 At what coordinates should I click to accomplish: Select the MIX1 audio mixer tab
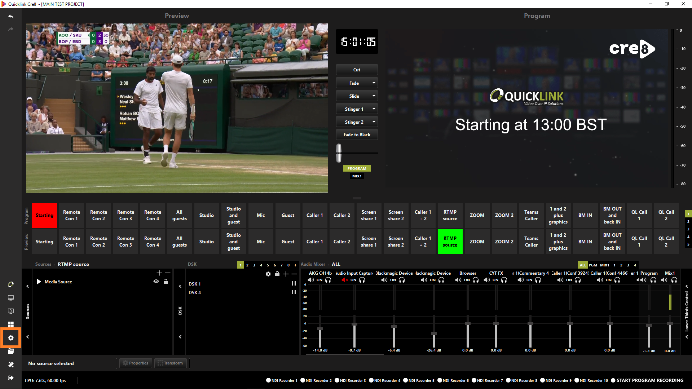pyautogui.click(x=605, y=265)
